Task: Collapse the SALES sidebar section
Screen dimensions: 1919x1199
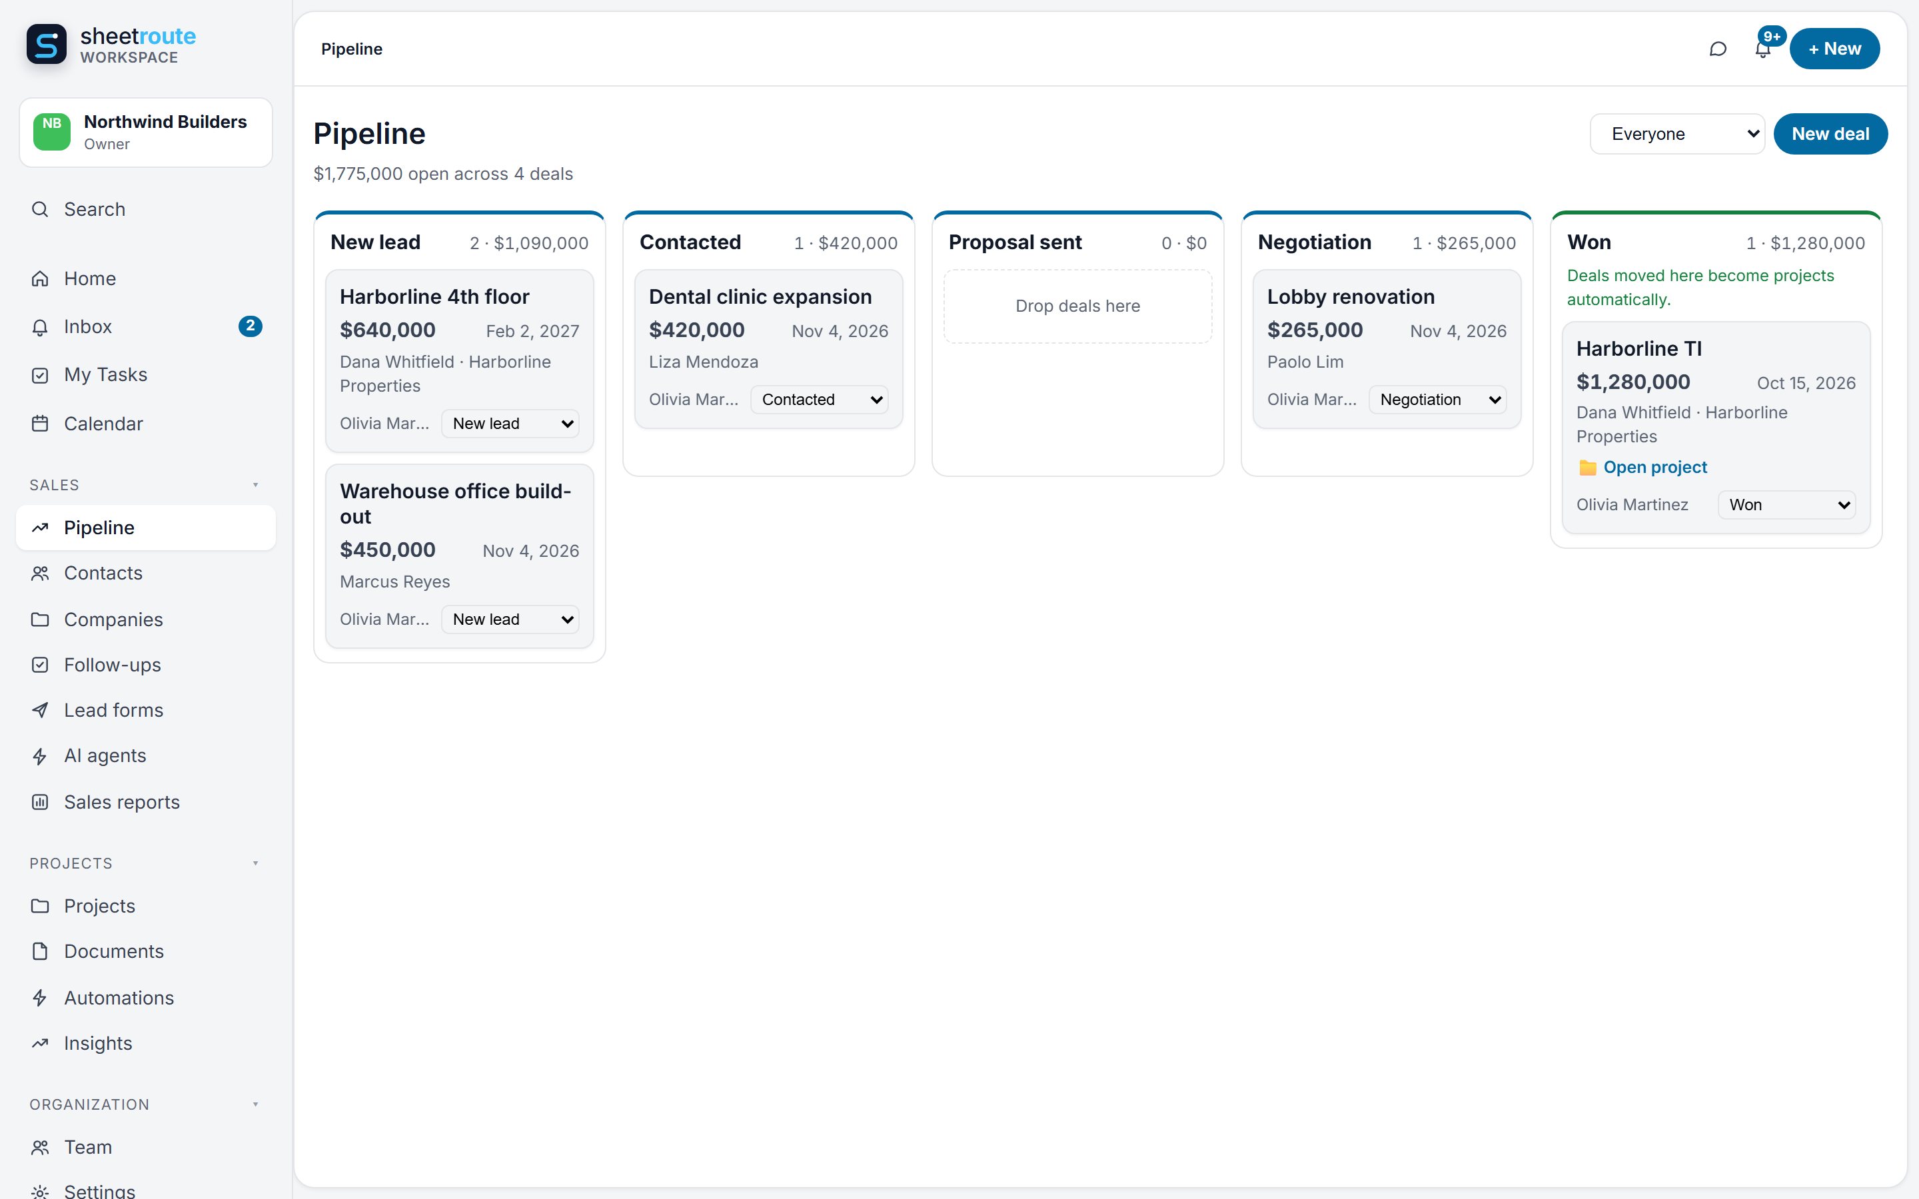Action: (x=255, y=484)
